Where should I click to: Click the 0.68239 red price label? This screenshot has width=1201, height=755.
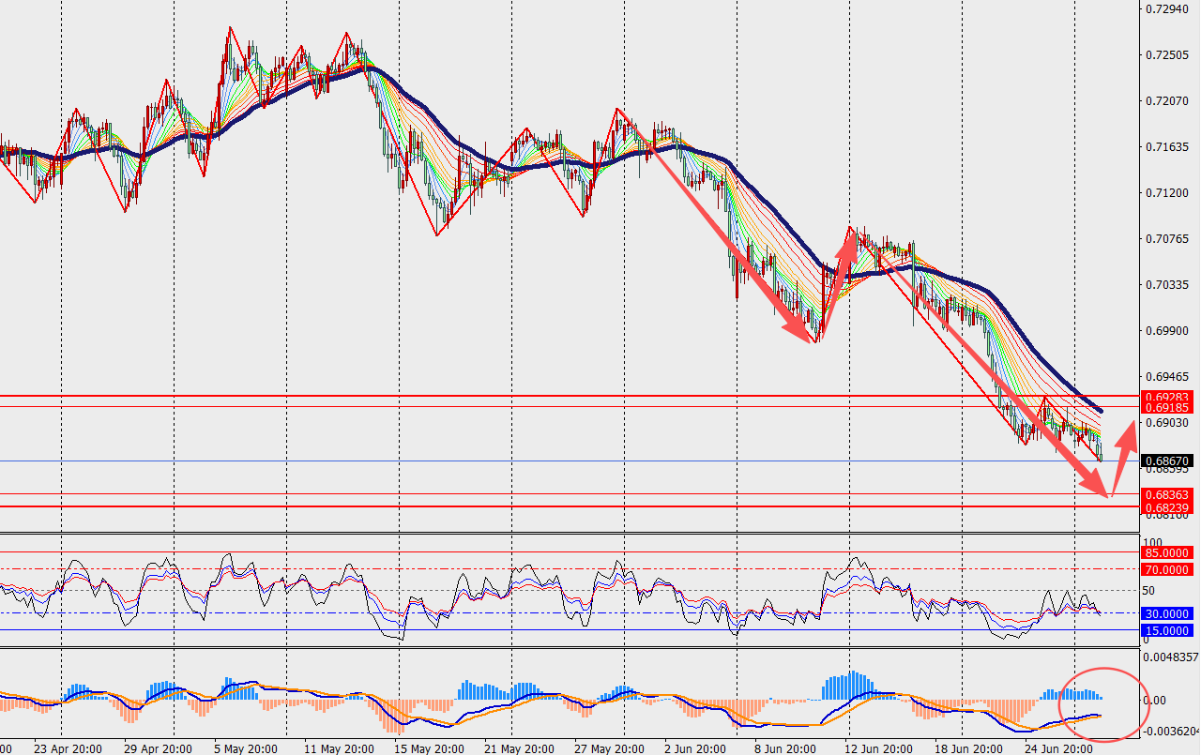point(1166,507)
